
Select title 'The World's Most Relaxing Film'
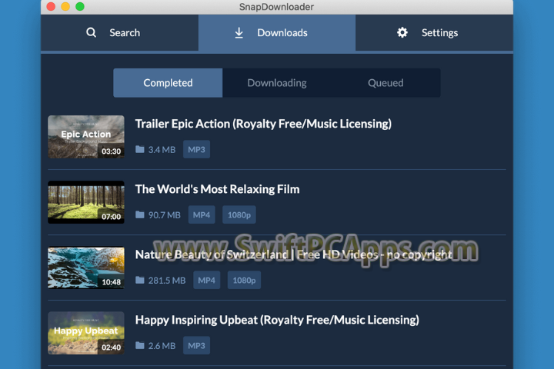[x=217, y=189]
